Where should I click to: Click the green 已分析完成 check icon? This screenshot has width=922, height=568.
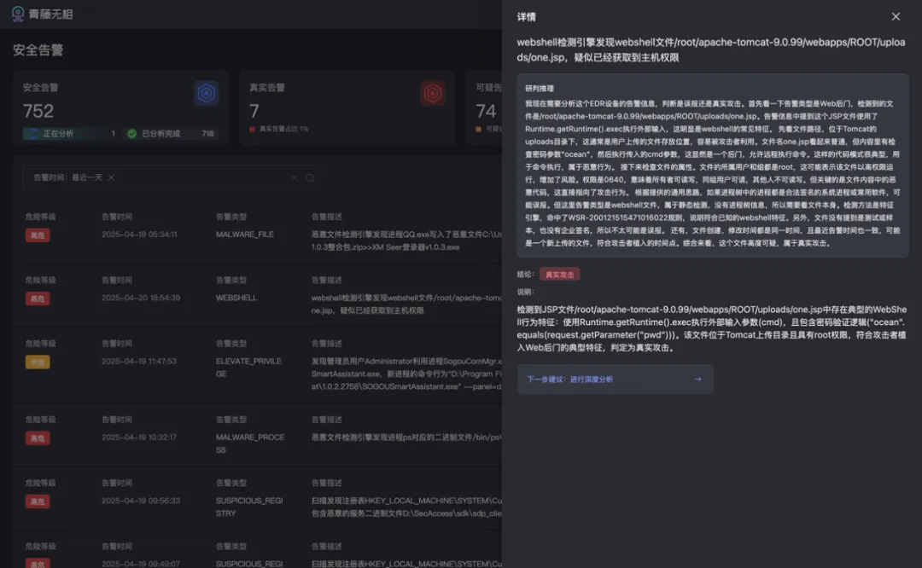click(131, 133)
